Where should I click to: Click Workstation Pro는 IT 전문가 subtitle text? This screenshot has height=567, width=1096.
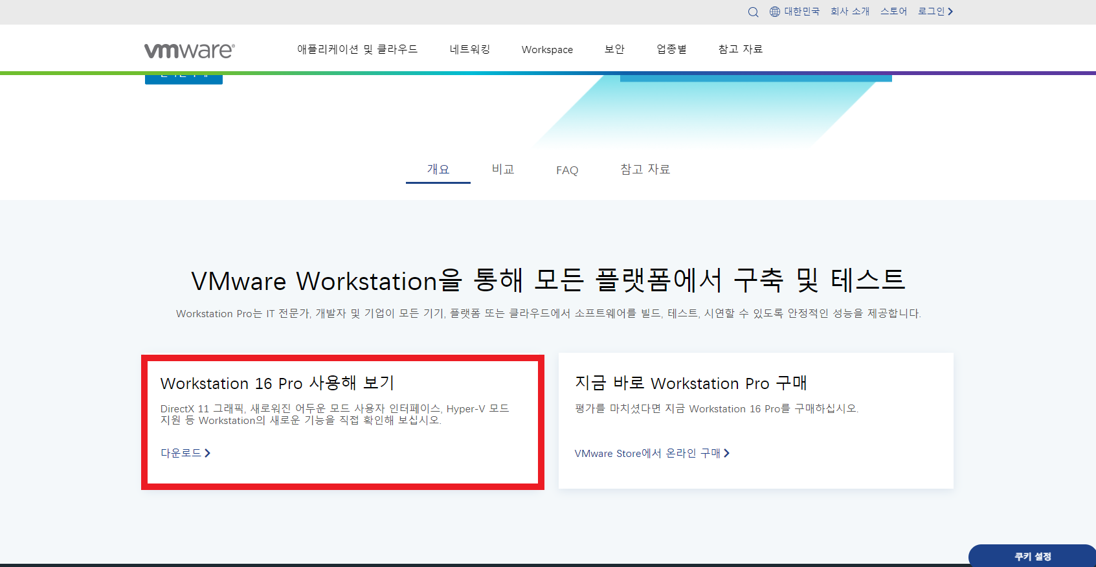click(548, 313)
